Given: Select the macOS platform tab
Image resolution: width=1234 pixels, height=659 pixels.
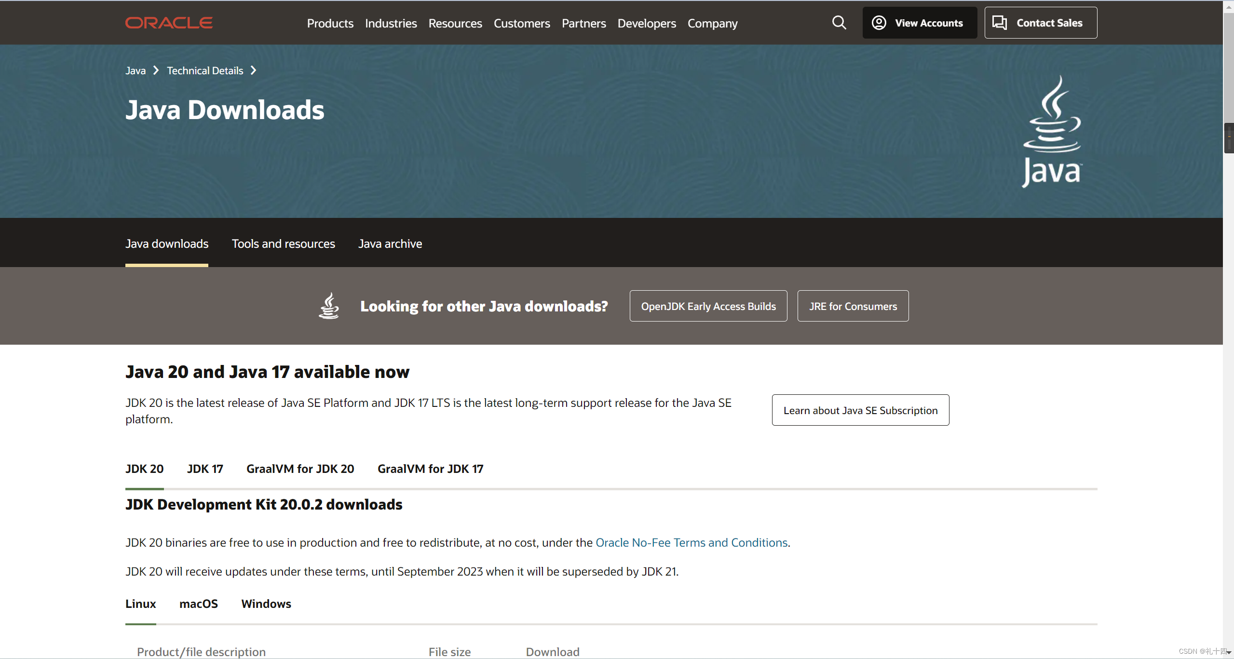Looking at the screenshot, I should (198, 604).
